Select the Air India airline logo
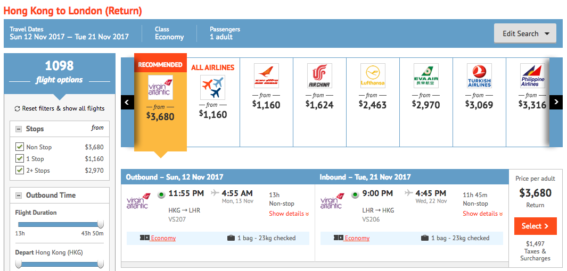 point(267,76)
